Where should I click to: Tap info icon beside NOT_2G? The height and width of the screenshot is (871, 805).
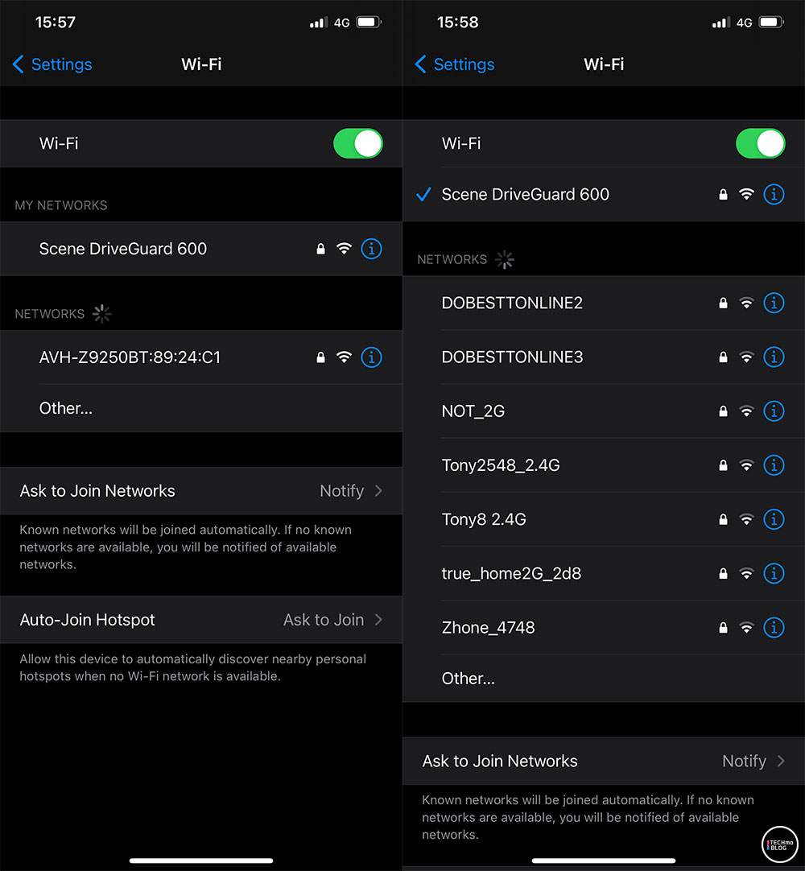(x=774, y=411)
